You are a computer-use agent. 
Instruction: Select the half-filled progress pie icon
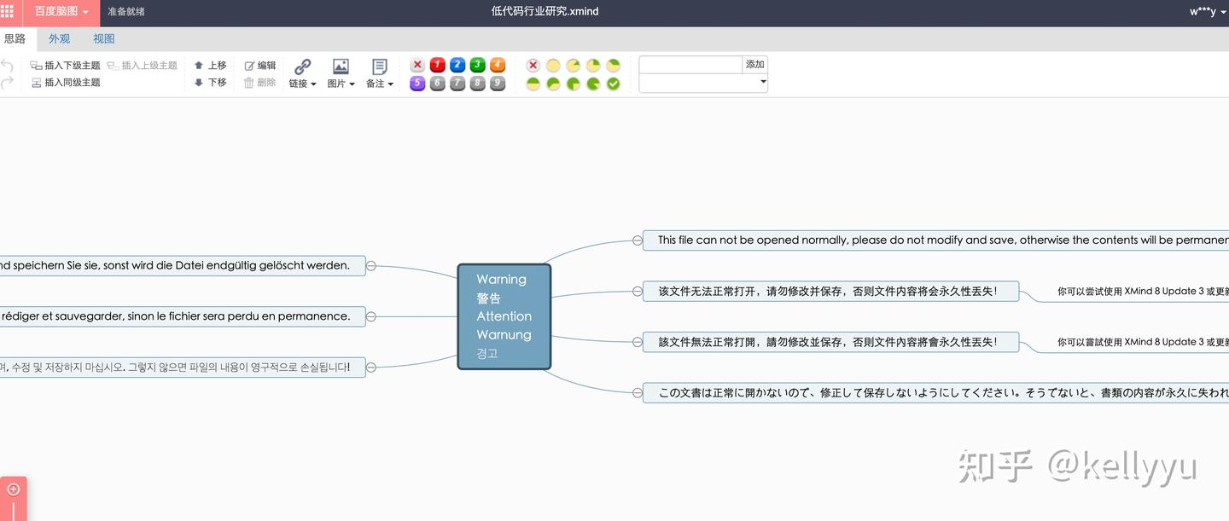click(x=532, y=83)
